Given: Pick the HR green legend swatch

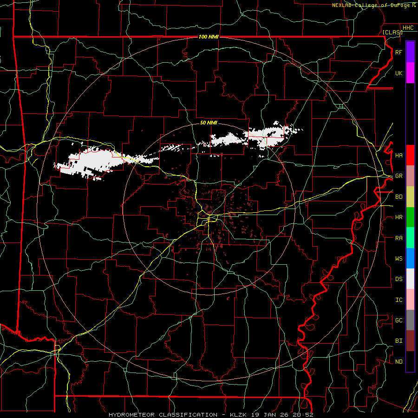Looking at the screenshot, I should (x=410, y=217).
